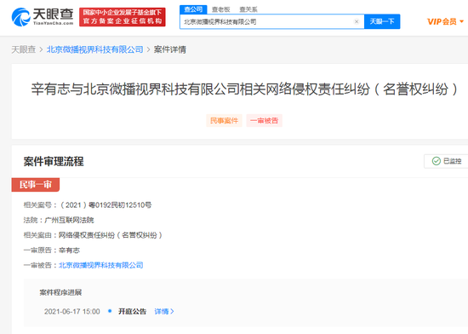
Task: Click the Tianyancha logo
Action: [x=42, y=17]
